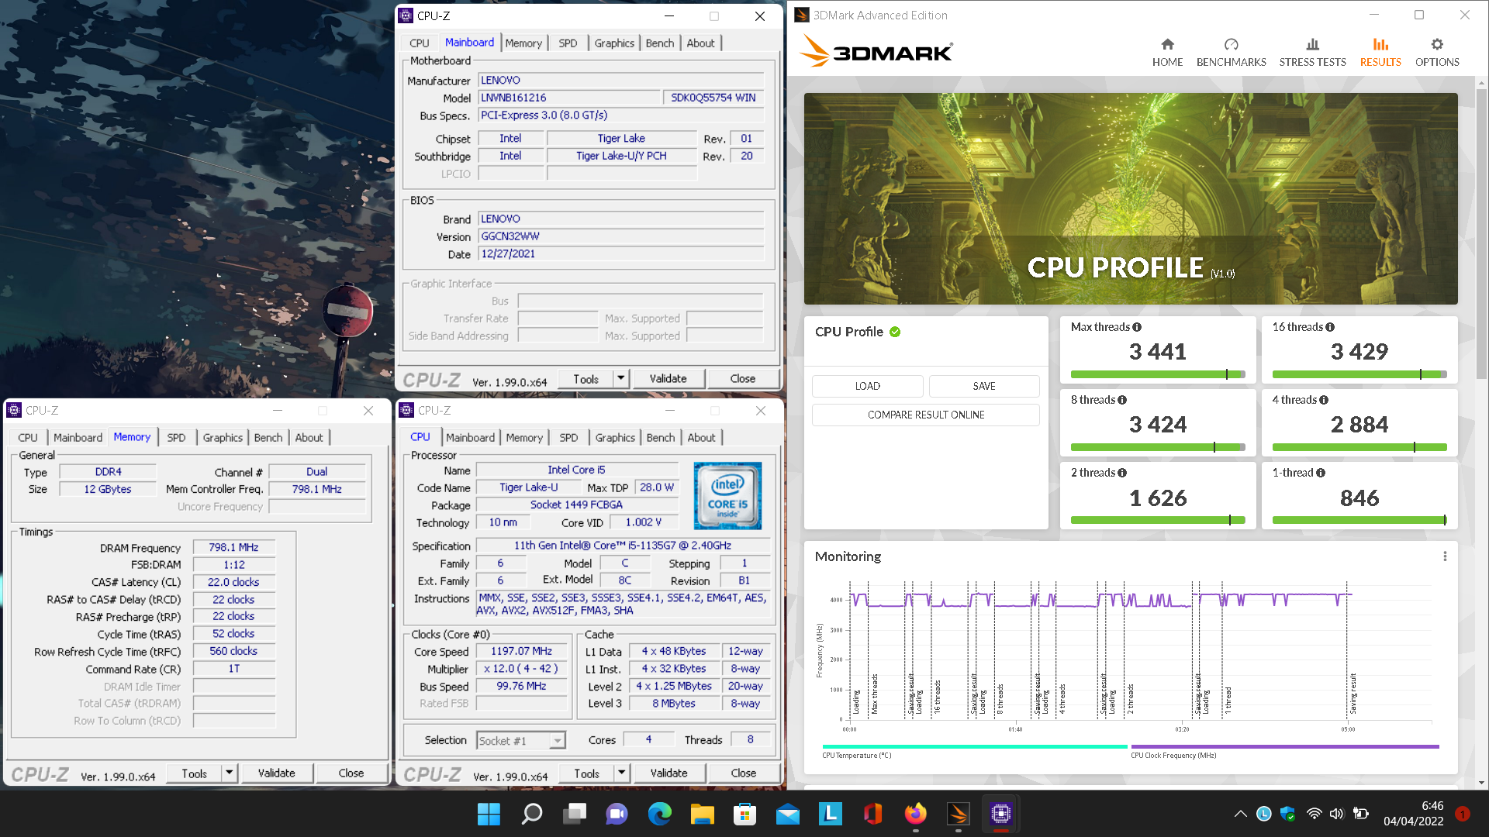Open BENCHMARKS in 3DMark
Viewport: 1489px width, 837px height.
point(1231,53)
